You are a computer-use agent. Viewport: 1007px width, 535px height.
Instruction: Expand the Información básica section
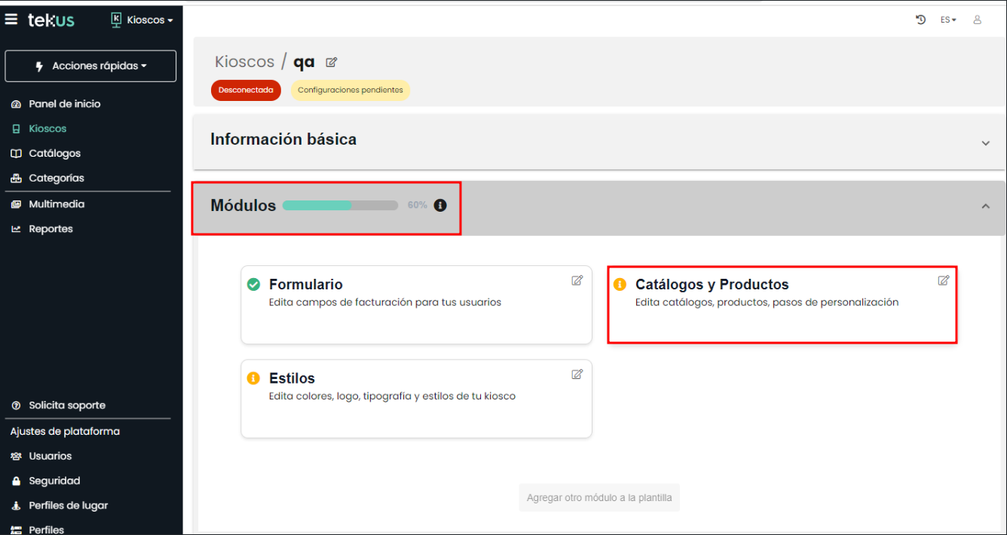(985, 143)
